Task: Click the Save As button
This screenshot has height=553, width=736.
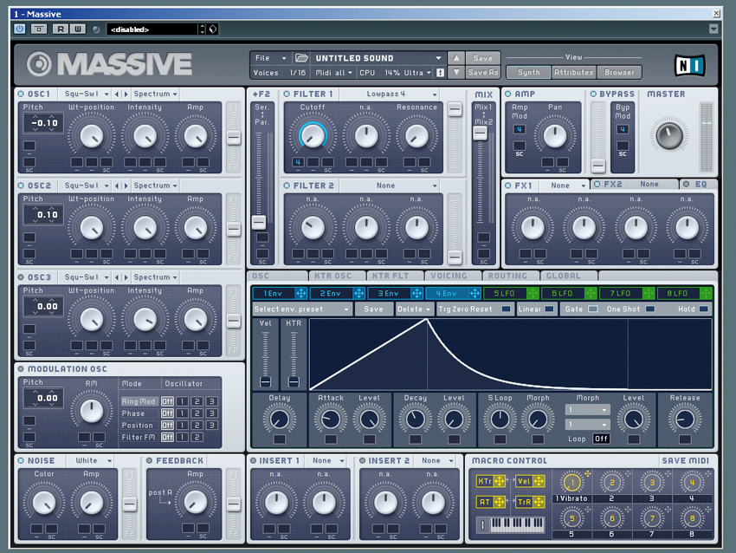Action: (482, 72)
